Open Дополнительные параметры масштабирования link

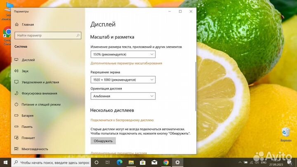pos(126,63)
